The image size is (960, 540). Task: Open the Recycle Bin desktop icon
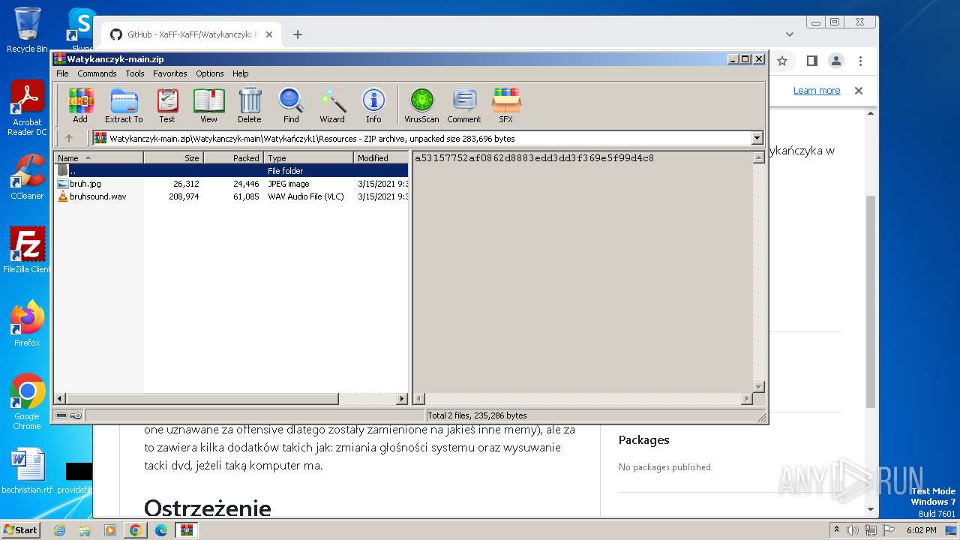pyautogui.click(x=27, y=30)
